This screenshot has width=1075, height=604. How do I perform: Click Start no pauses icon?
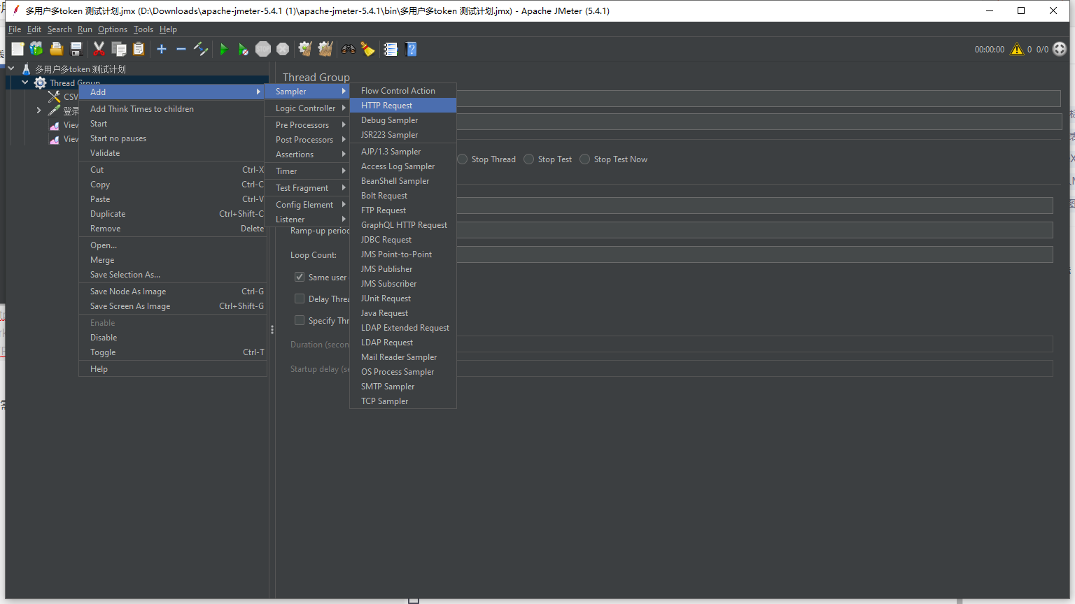tap(243, 49)
